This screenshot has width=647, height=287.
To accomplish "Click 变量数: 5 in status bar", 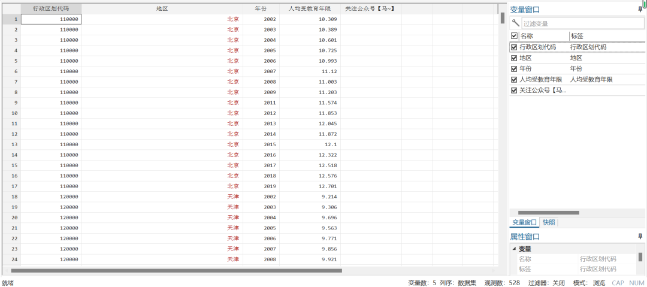I will 422,283.
